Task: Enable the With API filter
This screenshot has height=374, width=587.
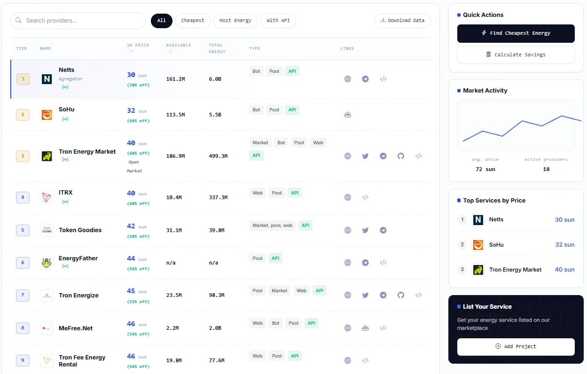Action: tap(278, 21)
